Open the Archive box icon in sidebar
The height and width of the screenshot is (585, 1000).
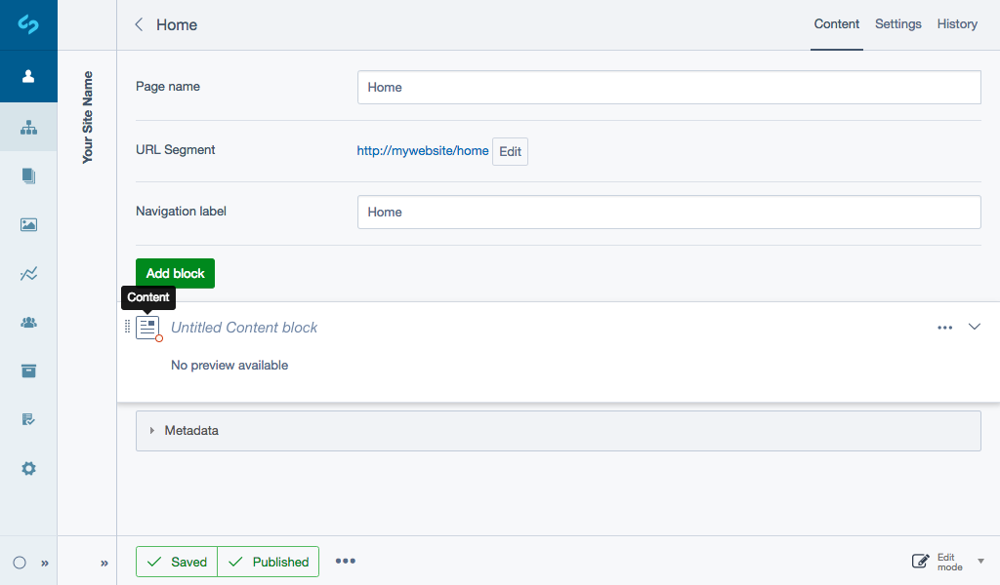pos(28,370)
